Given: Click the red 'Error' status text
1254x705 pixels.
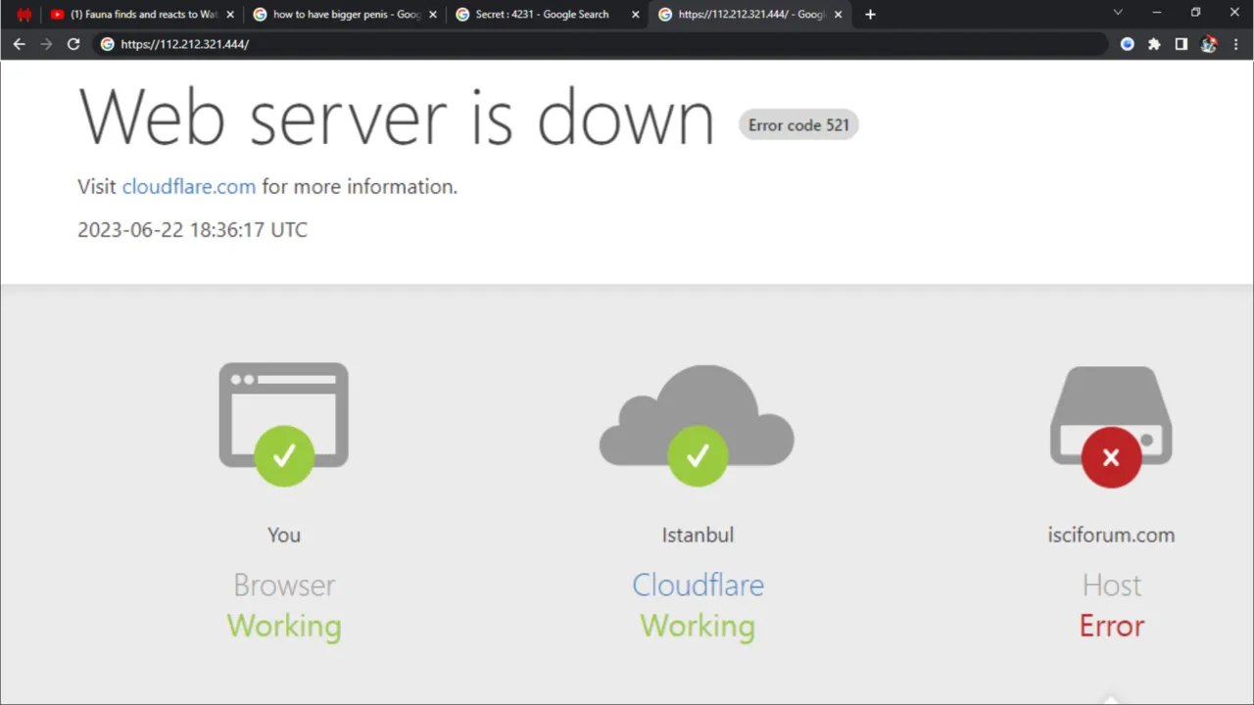Looking at the screenshot, I should point(1112,626).
